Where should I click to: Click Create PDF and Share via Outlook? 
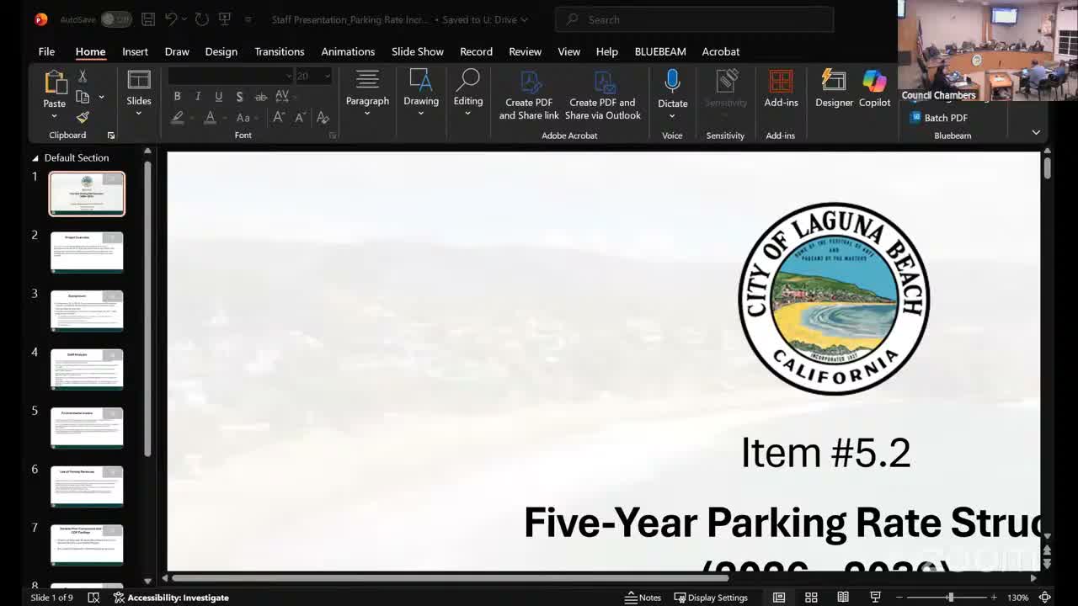[x=603, y=94]
